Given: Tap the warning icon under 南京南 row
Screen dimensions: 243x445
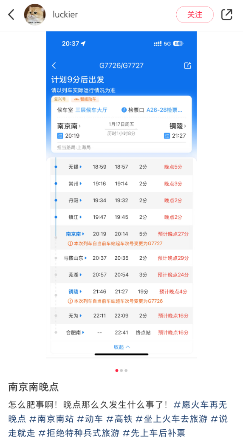Looking at the screenshot, I should click(x=71, y=243).
